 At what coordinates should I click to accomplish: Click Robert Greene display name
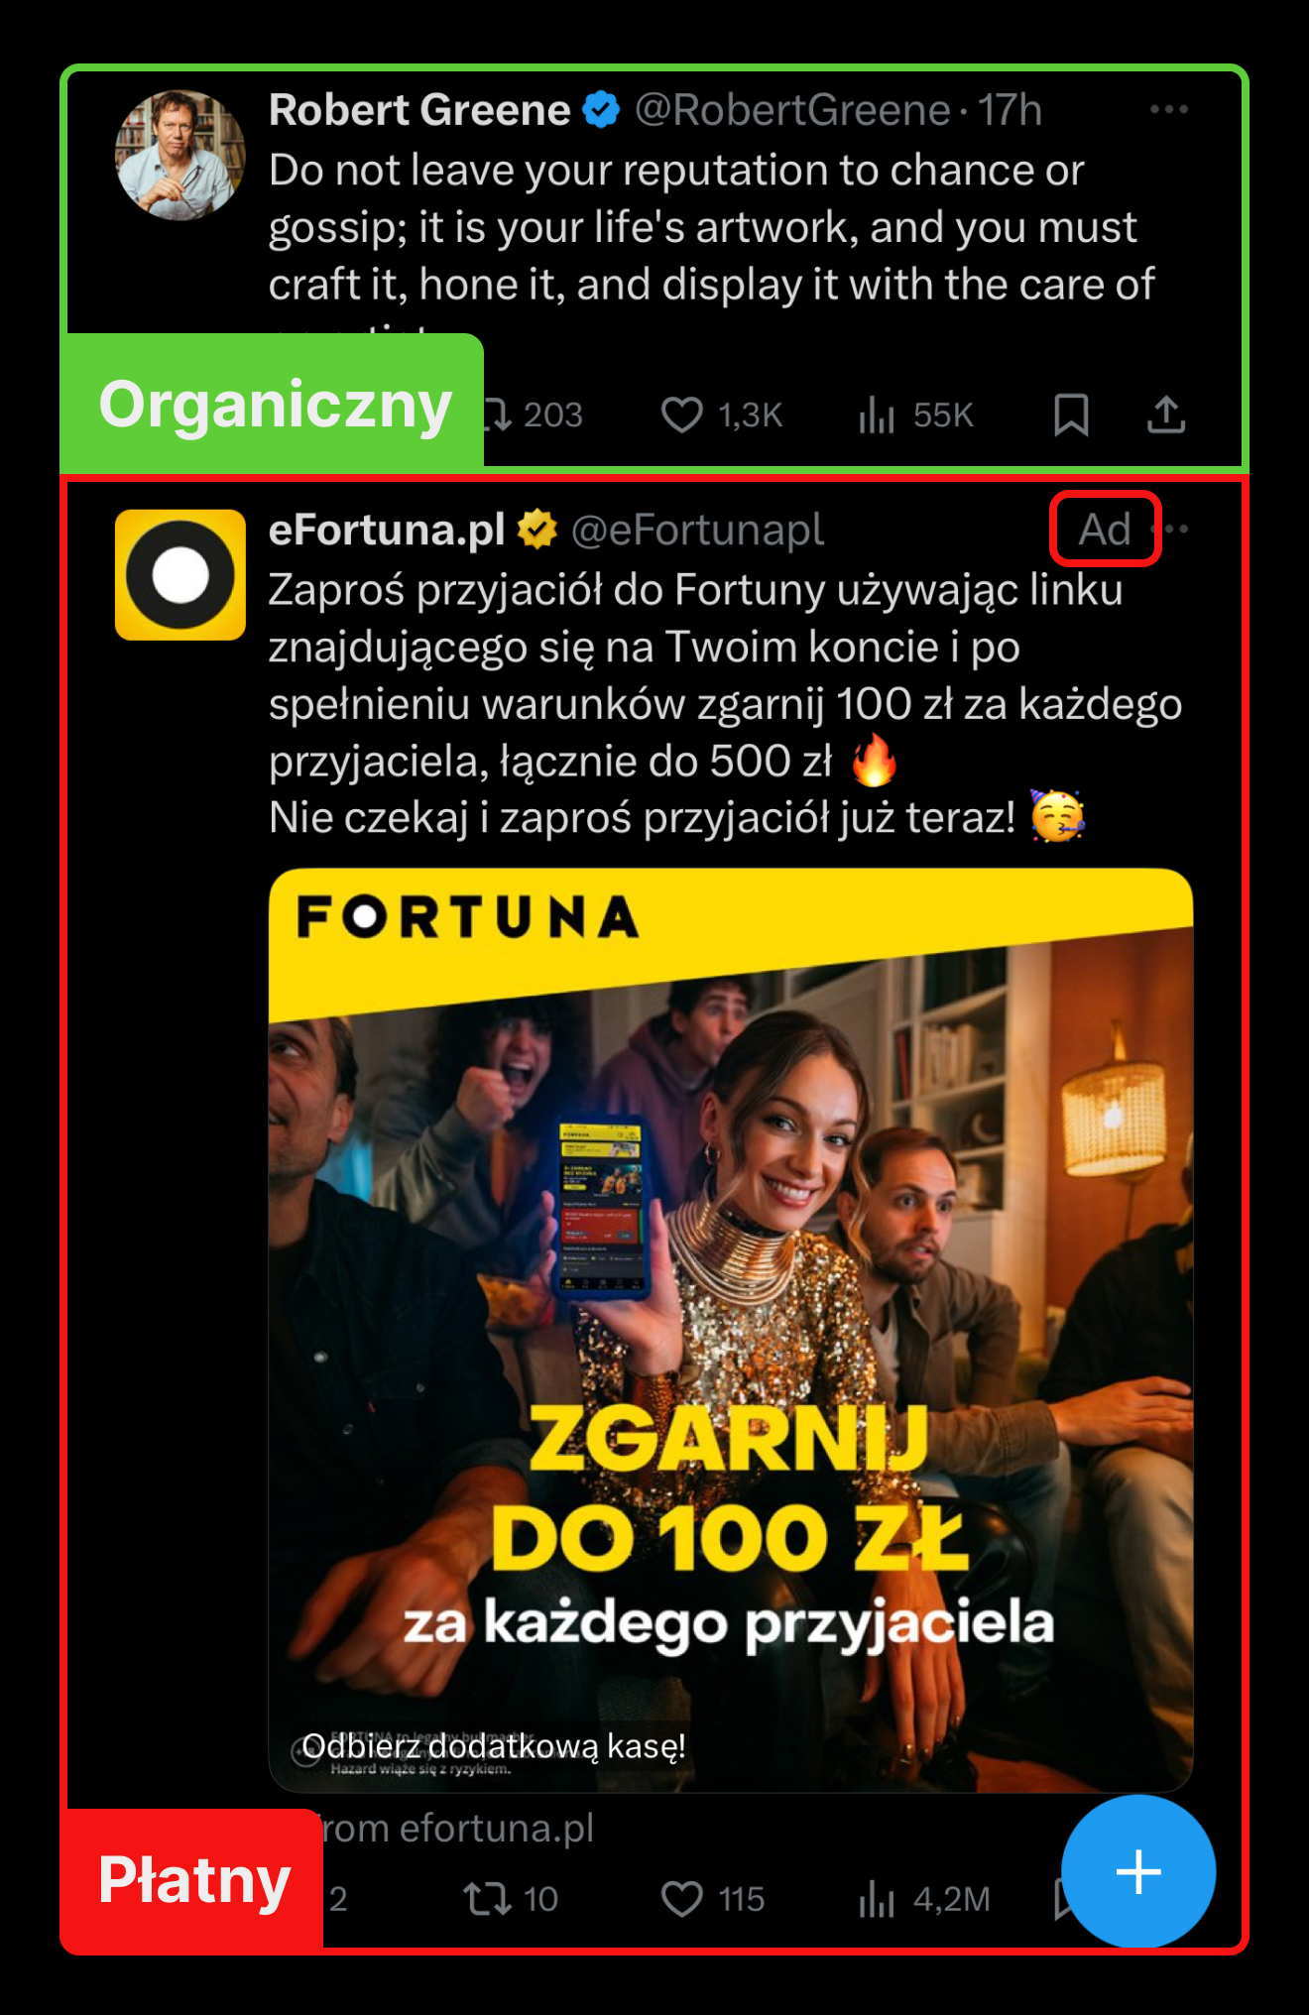point(419,110)
